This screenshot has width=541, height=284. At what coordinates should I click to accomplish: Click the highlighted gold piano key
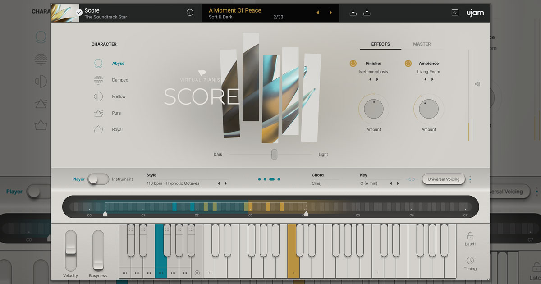click(293, 251)
